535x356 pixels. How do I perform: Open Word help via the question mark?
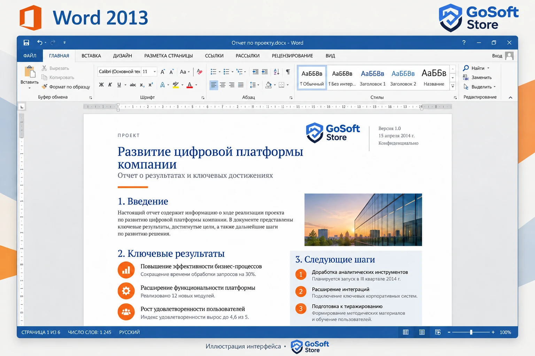pyautogui.click(x=464, y=43)
